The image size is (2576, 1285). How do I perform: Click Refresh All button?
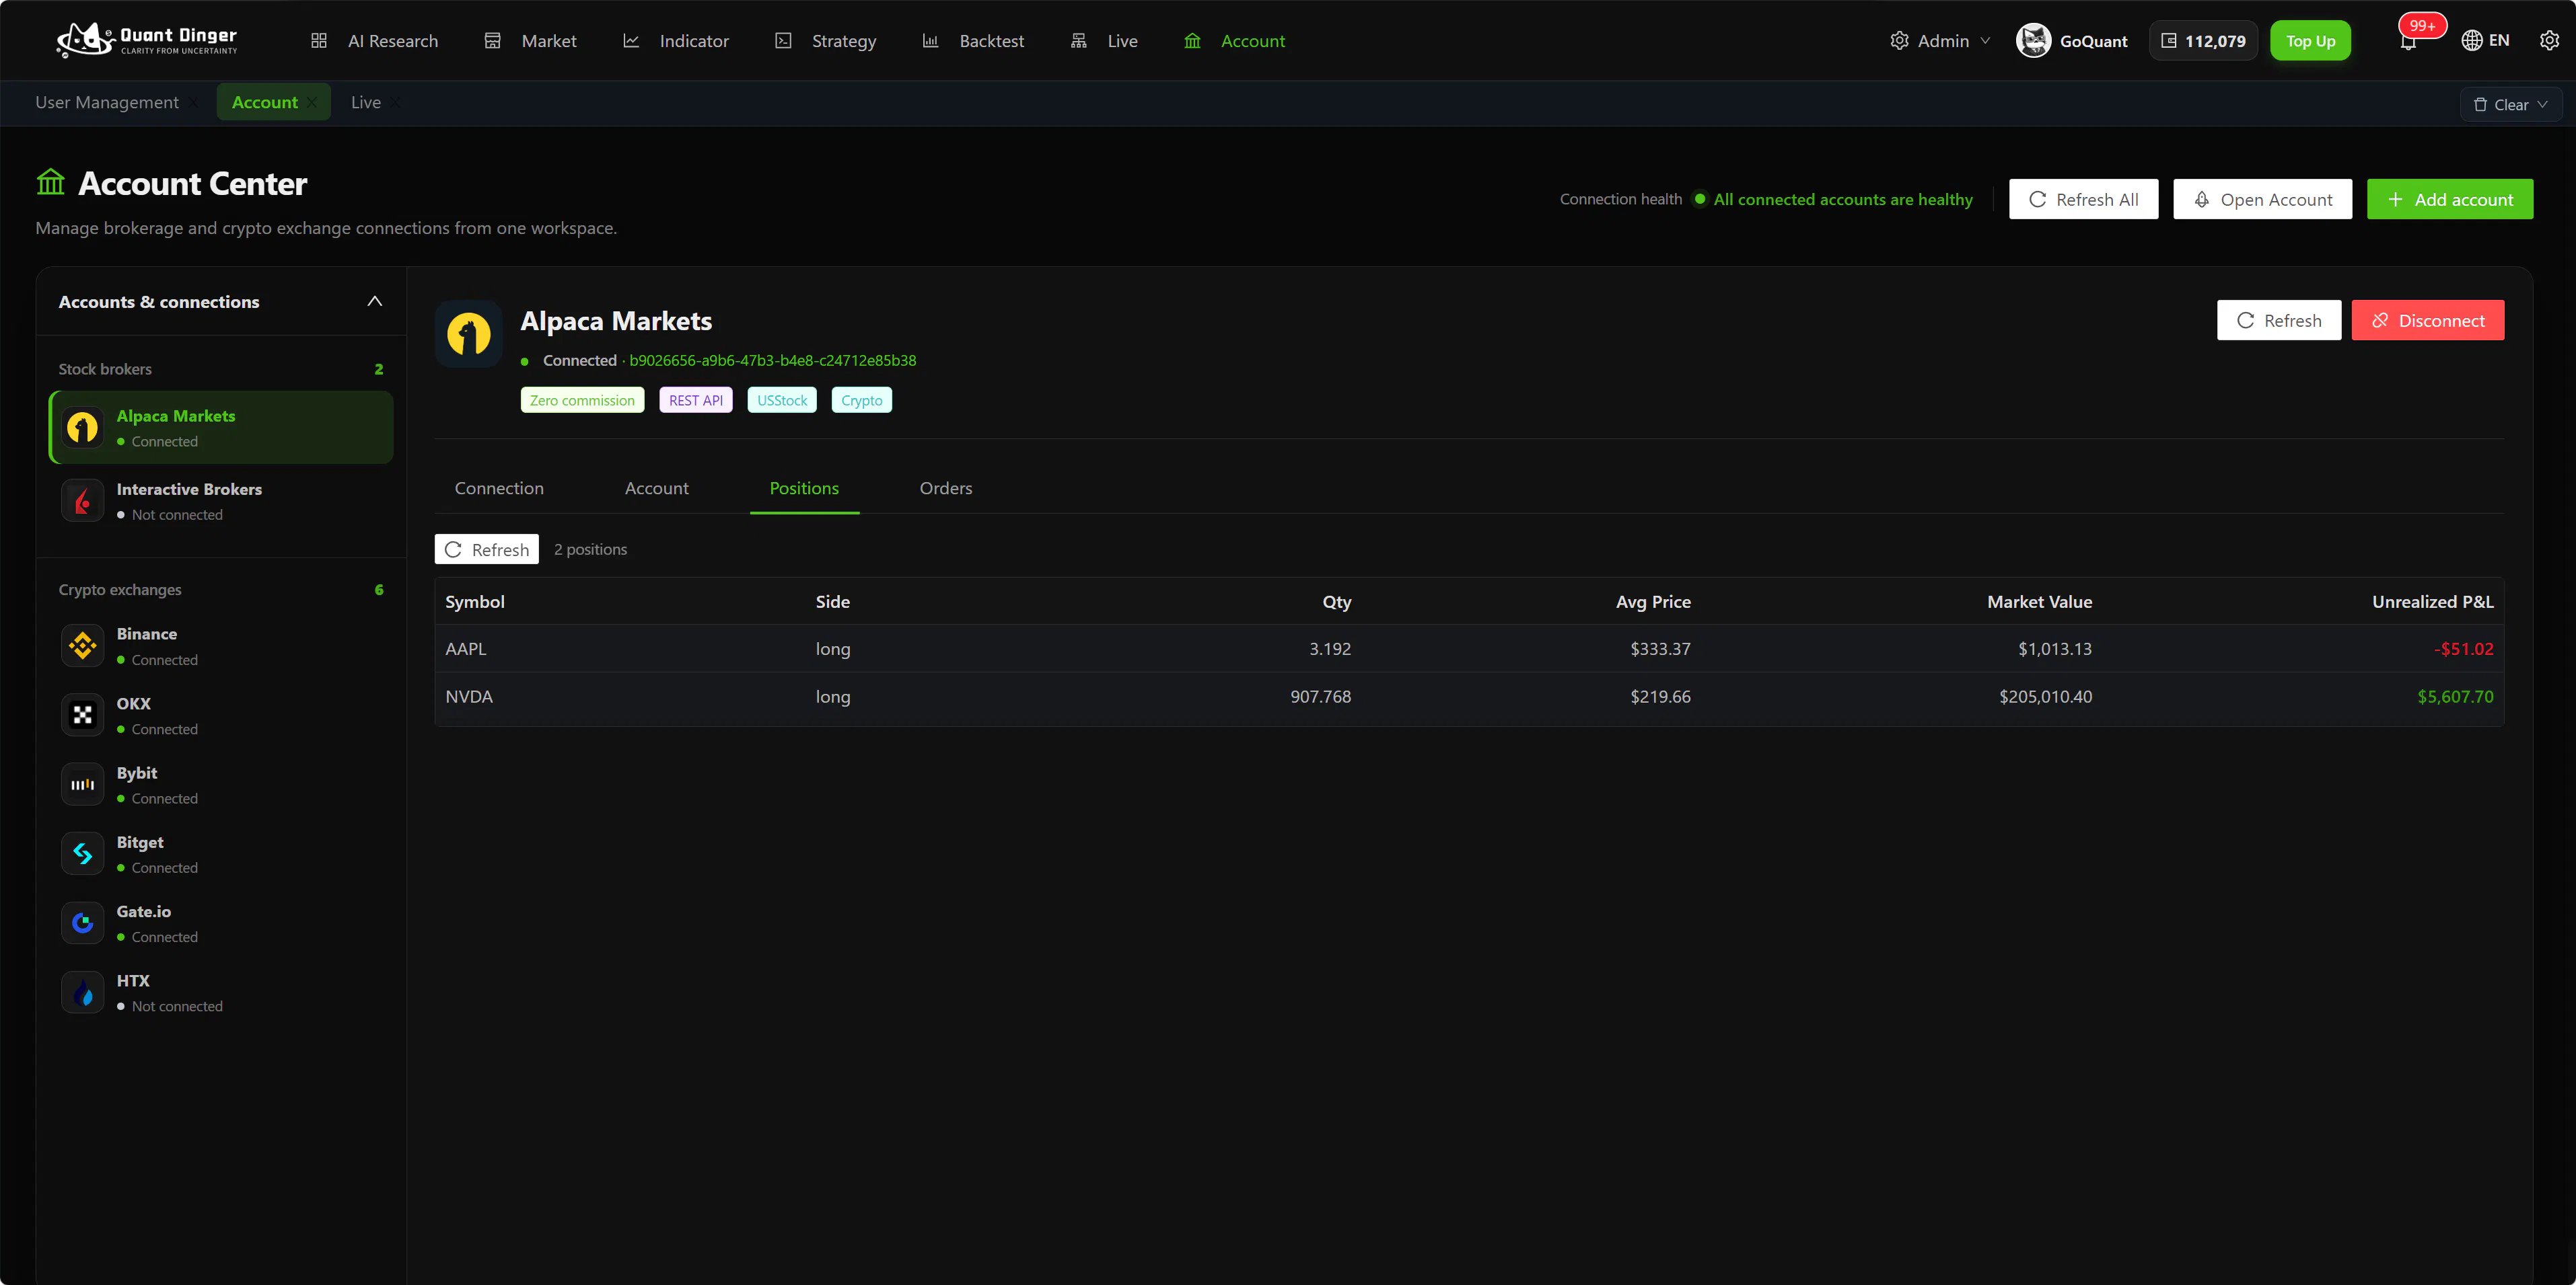point(2083,200)
